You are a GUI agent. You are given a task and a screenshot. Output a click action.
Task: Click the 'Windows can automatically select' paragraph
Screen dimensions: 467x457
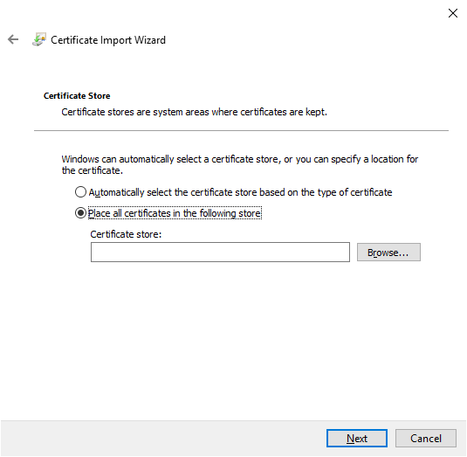coord(240,164)
